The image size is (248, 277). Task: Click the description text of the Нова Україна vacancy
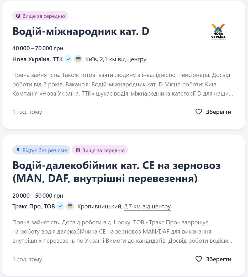click(122, 84)
